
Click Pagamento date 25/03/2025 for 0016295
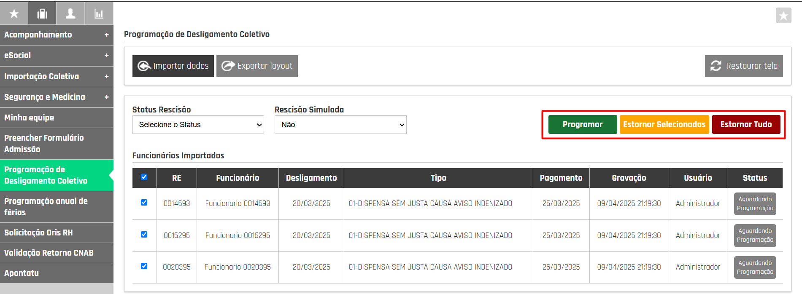(x=561, y=235)
